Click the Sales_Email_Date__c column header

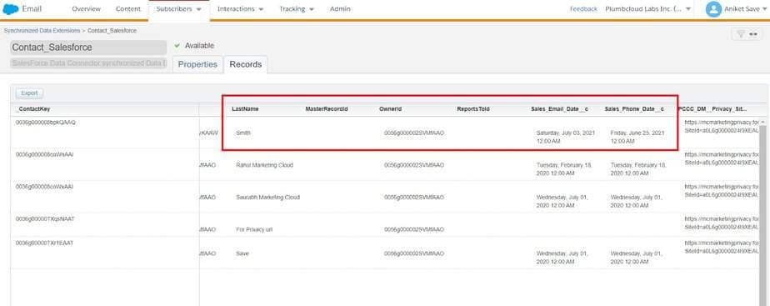click(x=559, y=109)
